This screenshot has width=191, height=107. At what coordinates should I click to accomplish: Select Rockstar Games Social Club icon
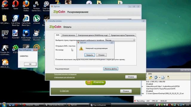(36, 6)
